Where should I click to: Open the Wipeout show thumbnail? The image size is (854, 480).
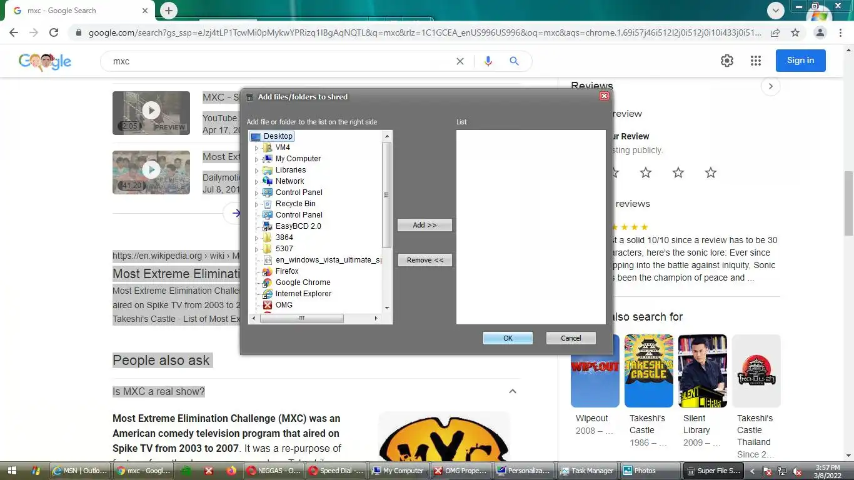point(595,371)
